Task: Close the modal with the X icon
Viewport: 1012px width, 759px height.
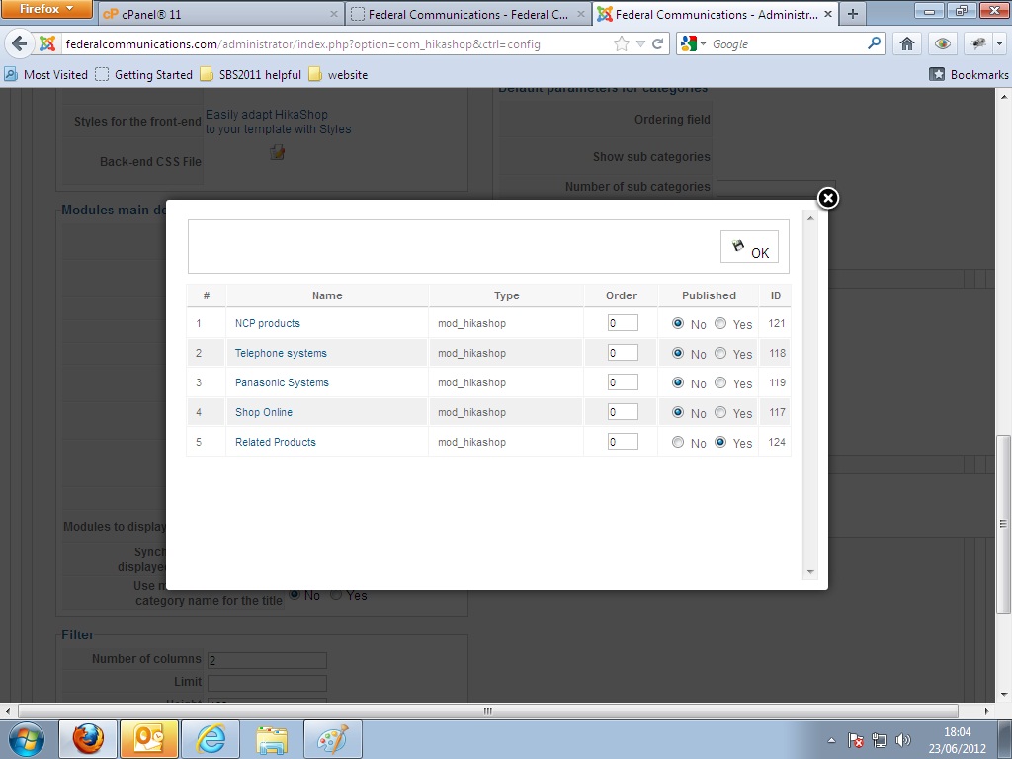Action: tap(828, 198)
